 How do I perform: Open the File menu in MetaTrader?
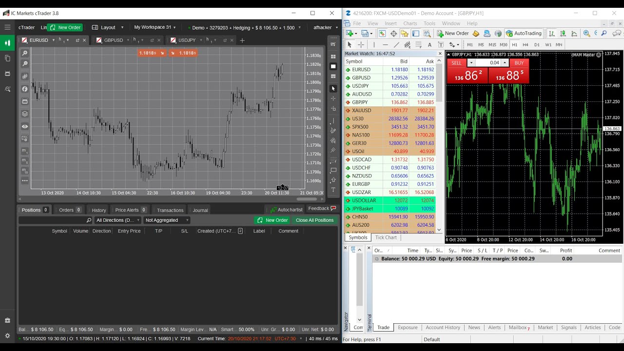tap(357, 23)
